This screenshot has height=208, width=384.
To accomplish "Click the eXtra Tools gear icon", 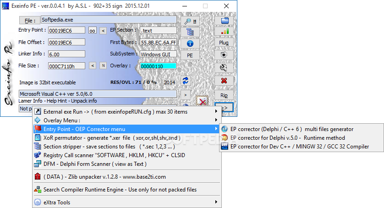I will [x=38, y=202].
